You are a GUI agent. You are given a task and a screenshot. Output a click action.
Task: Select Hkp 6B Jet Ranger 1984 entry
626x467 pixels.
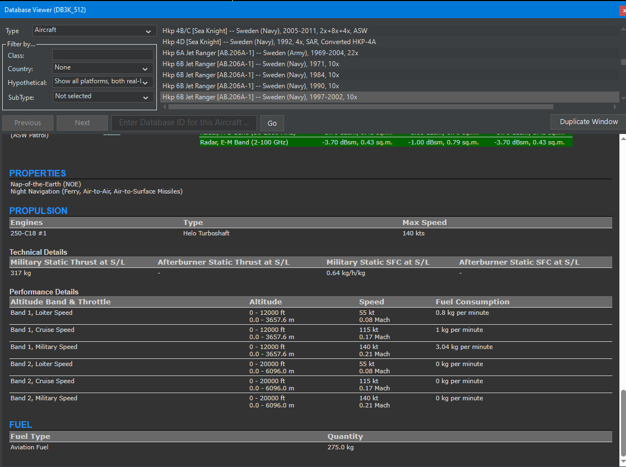click(390, 75)
